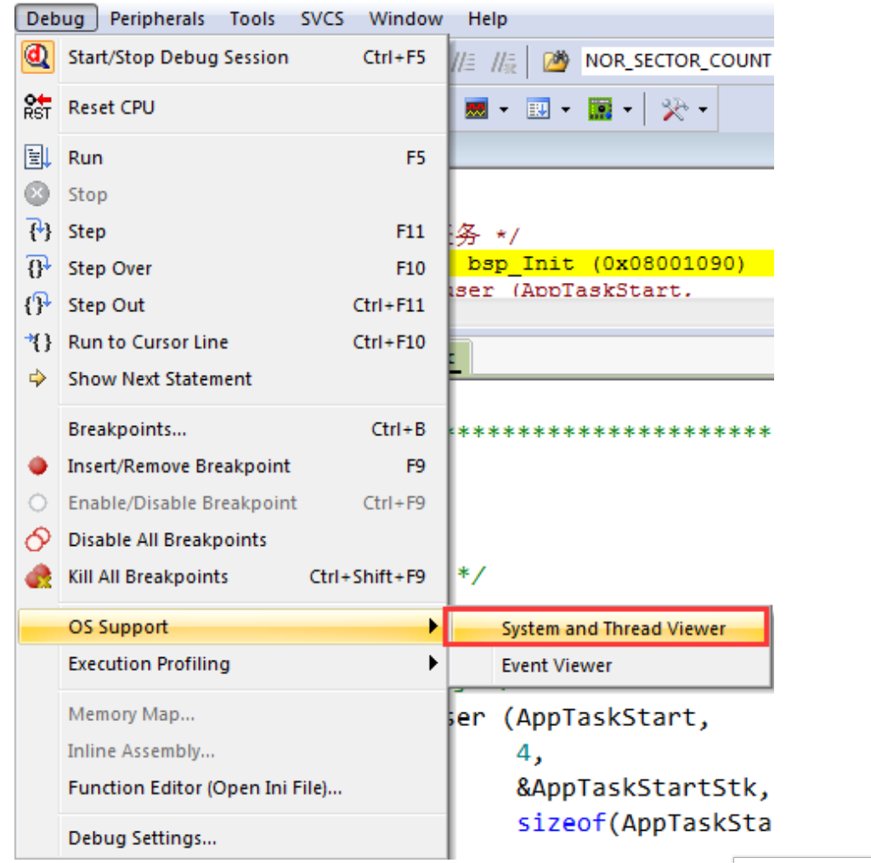This screenshot has height=863, width=871.
Task: Open Event Viewer from submenu
Action: pyautogui.click(x=608, y=665)
